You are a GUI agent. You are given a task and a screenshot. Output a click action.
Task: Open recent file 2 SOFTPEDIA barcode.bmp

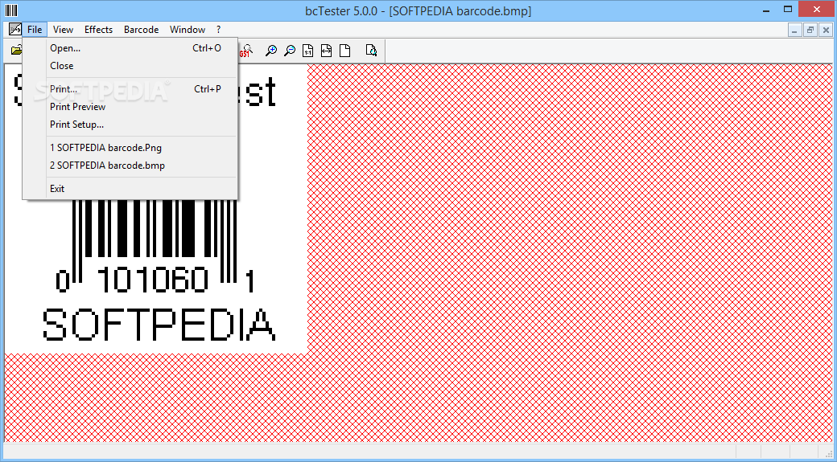click(x=130, y=166)
